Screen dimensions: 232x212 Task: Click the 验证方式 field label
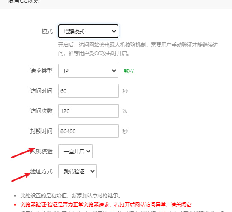(41, 171)
